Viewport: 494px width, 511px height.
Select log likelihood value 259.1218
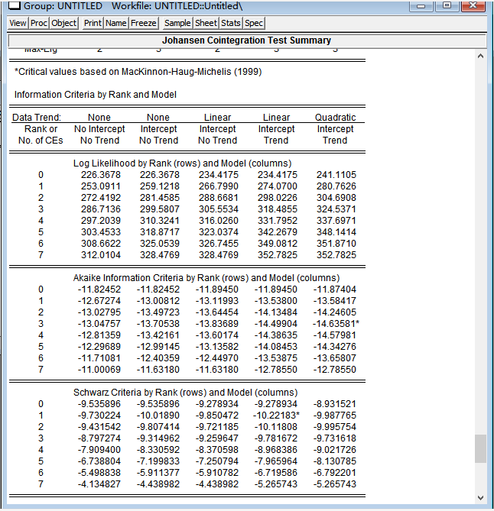160,186
